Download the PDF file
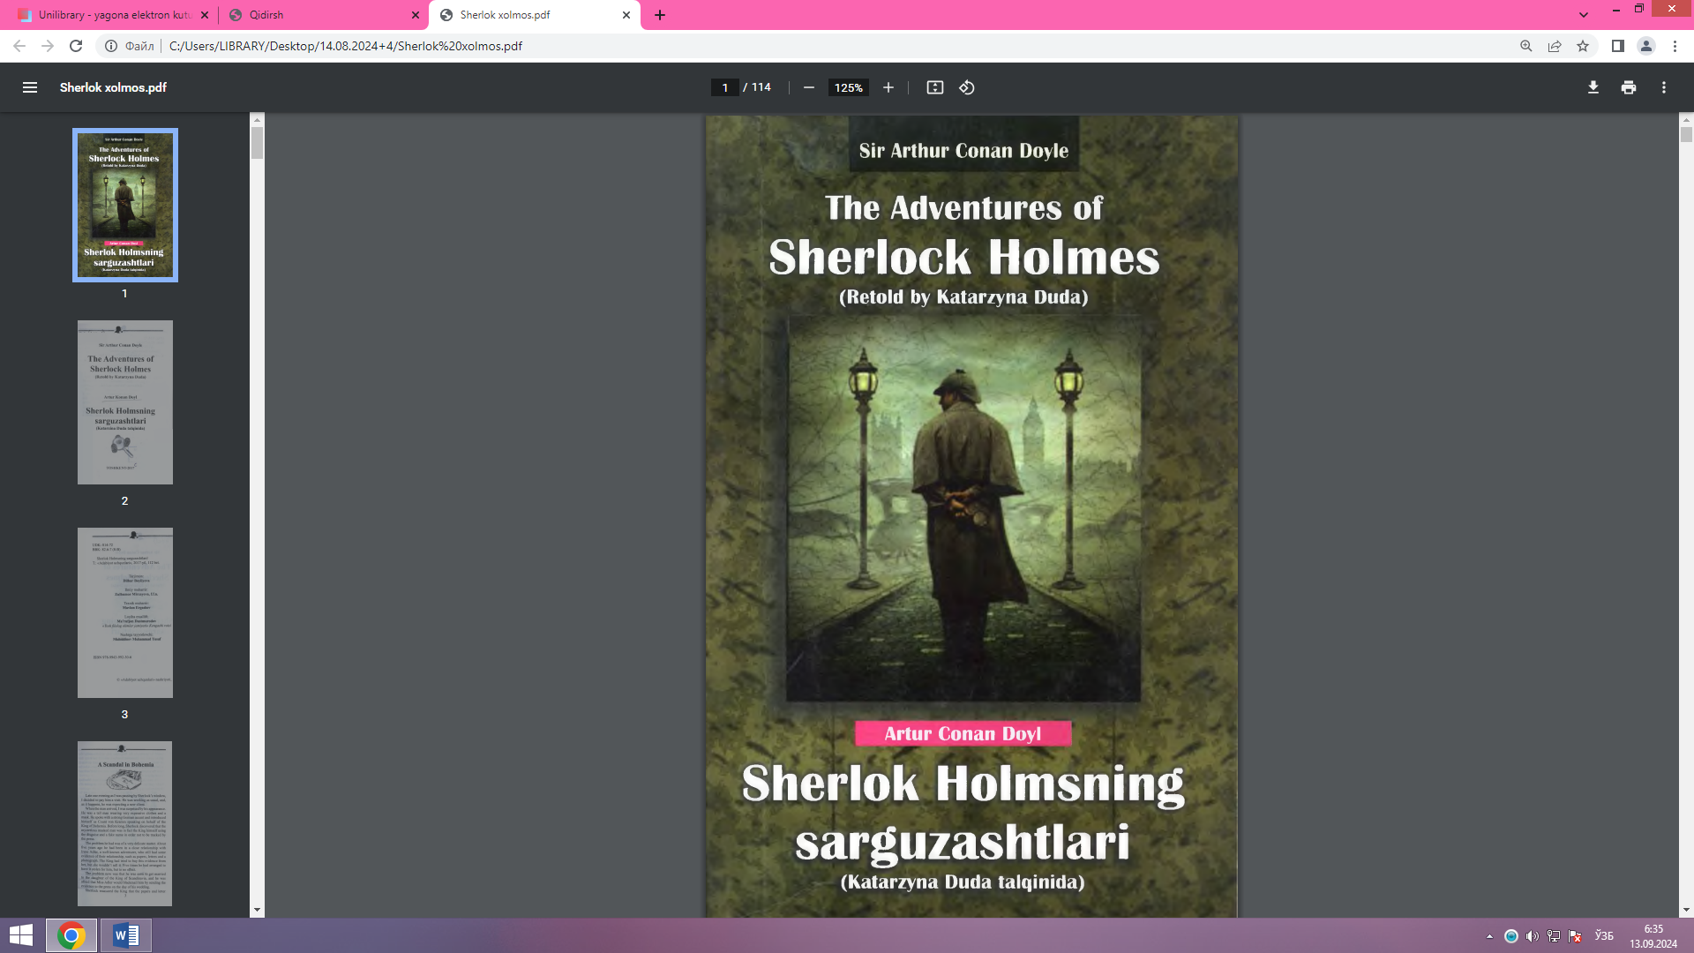 pos(1593,87)
